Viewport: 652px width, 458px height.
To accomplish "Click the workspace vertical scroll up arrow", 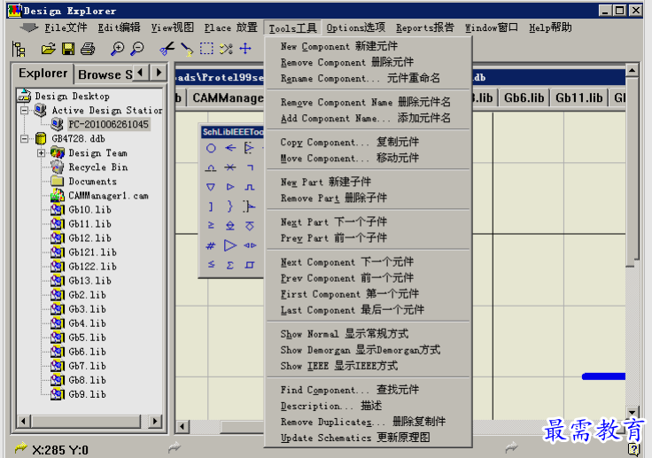I will [632, 70].
